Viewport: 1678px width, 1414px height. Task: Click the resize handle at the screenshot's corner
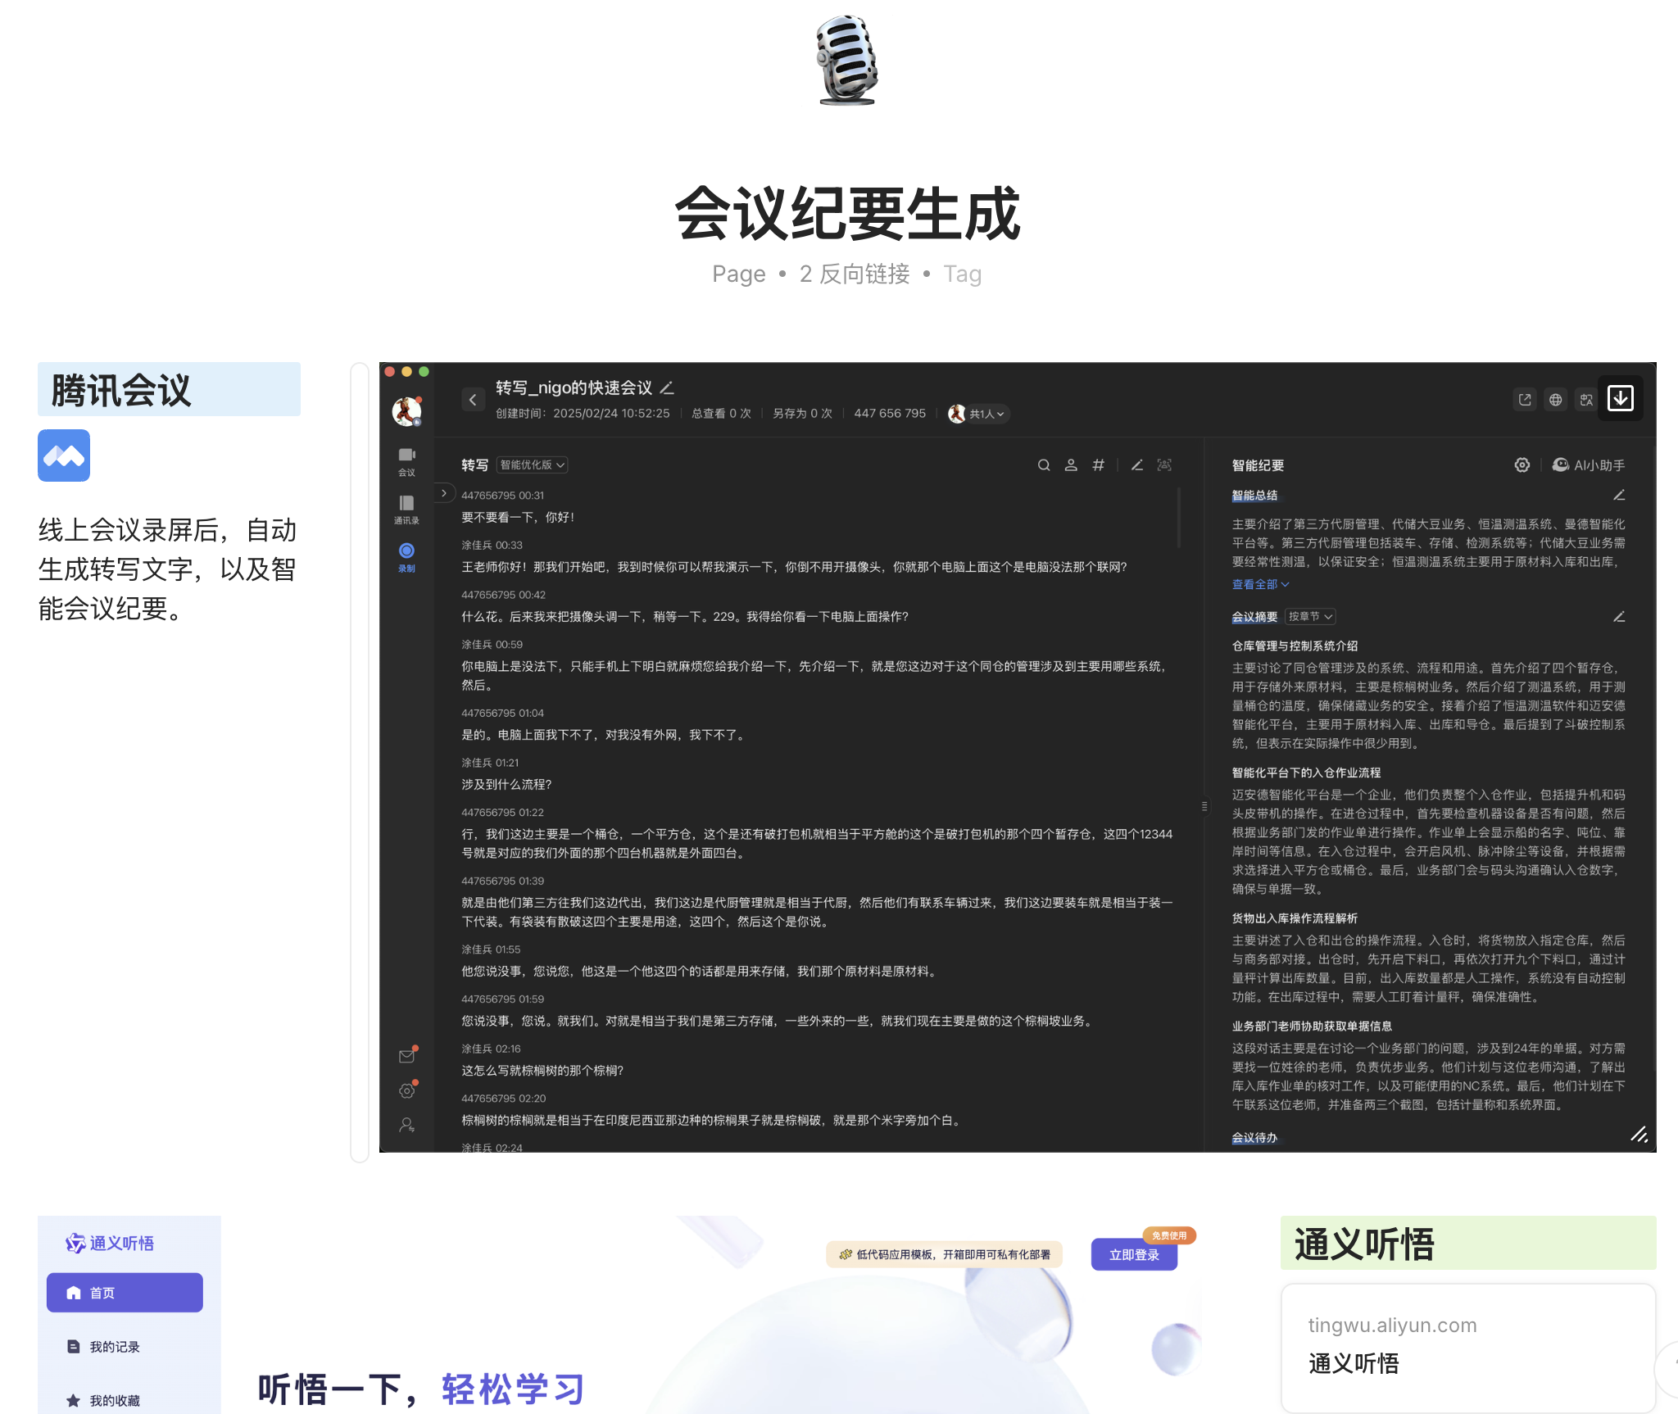pos(1639,1135)
